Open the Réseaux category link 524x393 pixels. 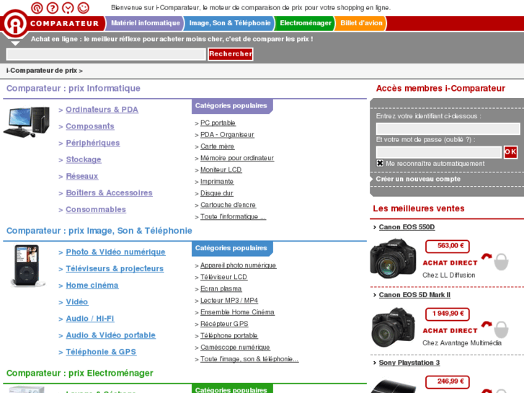[x=82, y=176]
